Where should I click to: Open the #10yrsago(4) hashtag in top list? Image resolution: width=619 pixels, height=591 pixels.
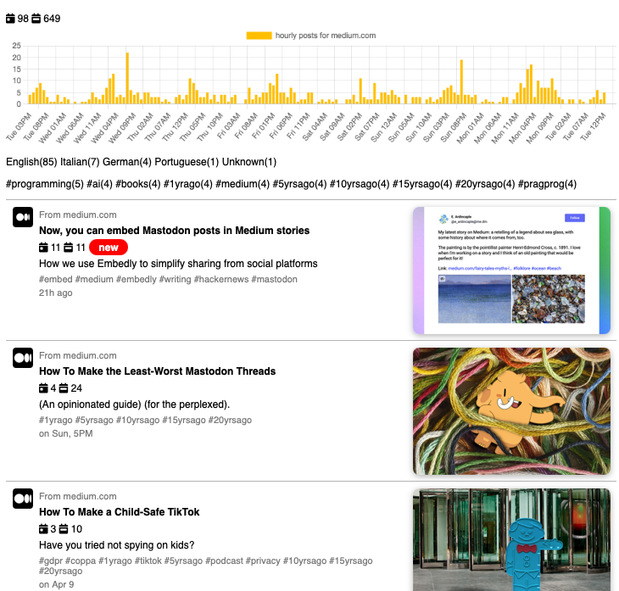coord(360,184)
